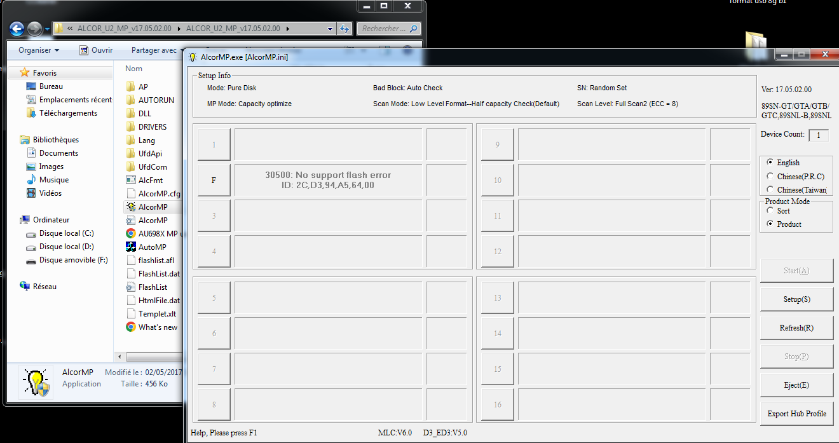Click the Explorer back navigation arrow
This screenshot has width=839, height=443.
(x=17, y=29)
